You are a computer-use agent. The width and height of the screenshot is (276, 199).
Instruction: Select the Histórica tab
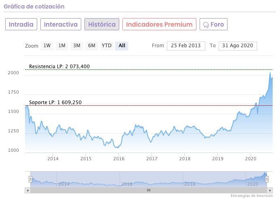point(102,24)
